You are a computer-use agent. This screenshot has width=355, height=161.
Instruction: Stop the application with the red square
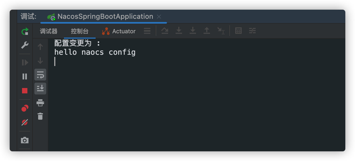click(x=25, y=91)
